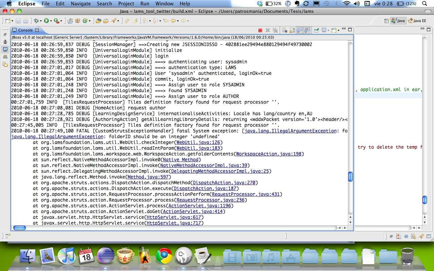The image size is (434, 271).
Task: Click the Pin Console icon
Action: click(316, 30)
